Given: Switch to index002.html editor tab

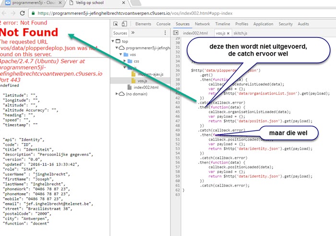Looking at the screenshot, I should (x=195, y=33).
